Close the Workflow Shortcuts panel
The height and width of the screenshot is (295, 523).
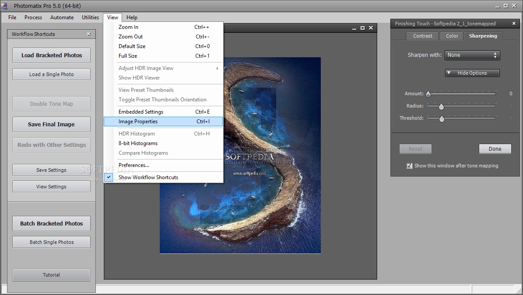pyautogui.click(x=89, y=34)
